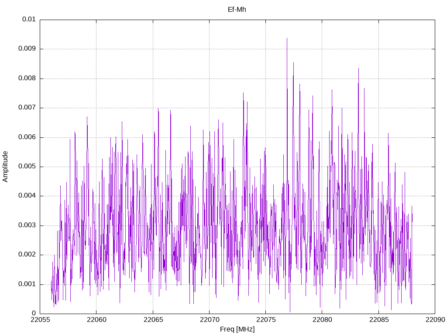Click the 22085 x-axis tick label

pyautogui.click(x=378, y=320)
